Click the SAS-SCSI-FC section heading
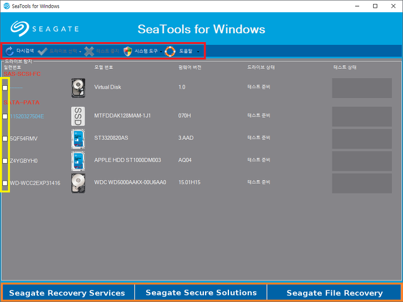 click(x=22, y=74)
